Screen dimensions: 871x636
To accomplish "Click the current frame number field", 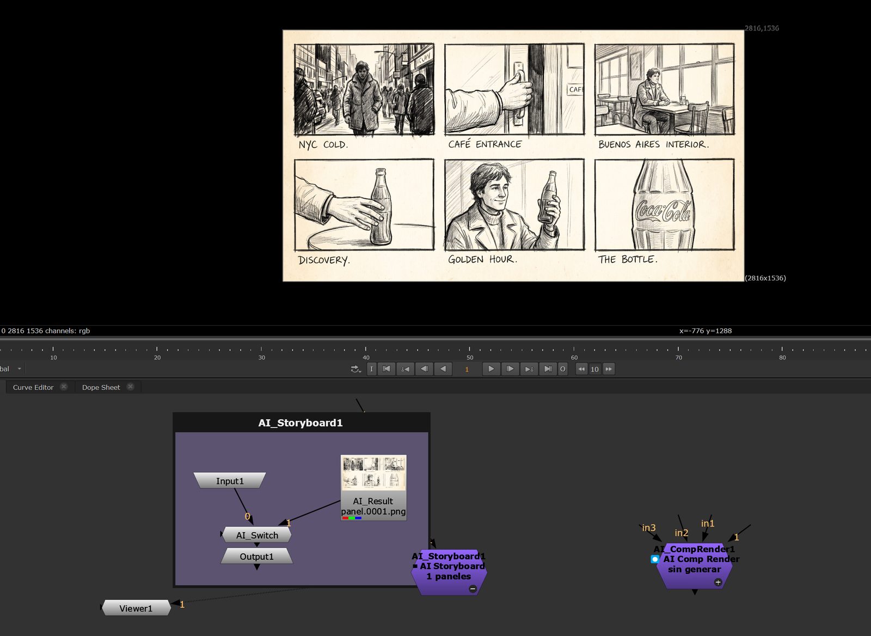I will point(467,369).
